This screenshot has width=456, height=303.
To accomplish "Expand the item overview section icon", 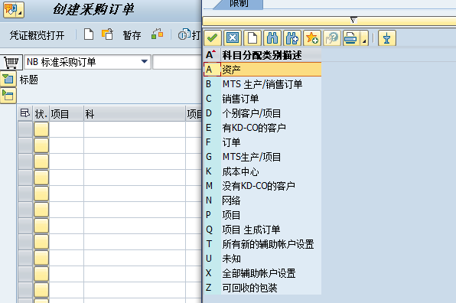I will coord(8,96).
